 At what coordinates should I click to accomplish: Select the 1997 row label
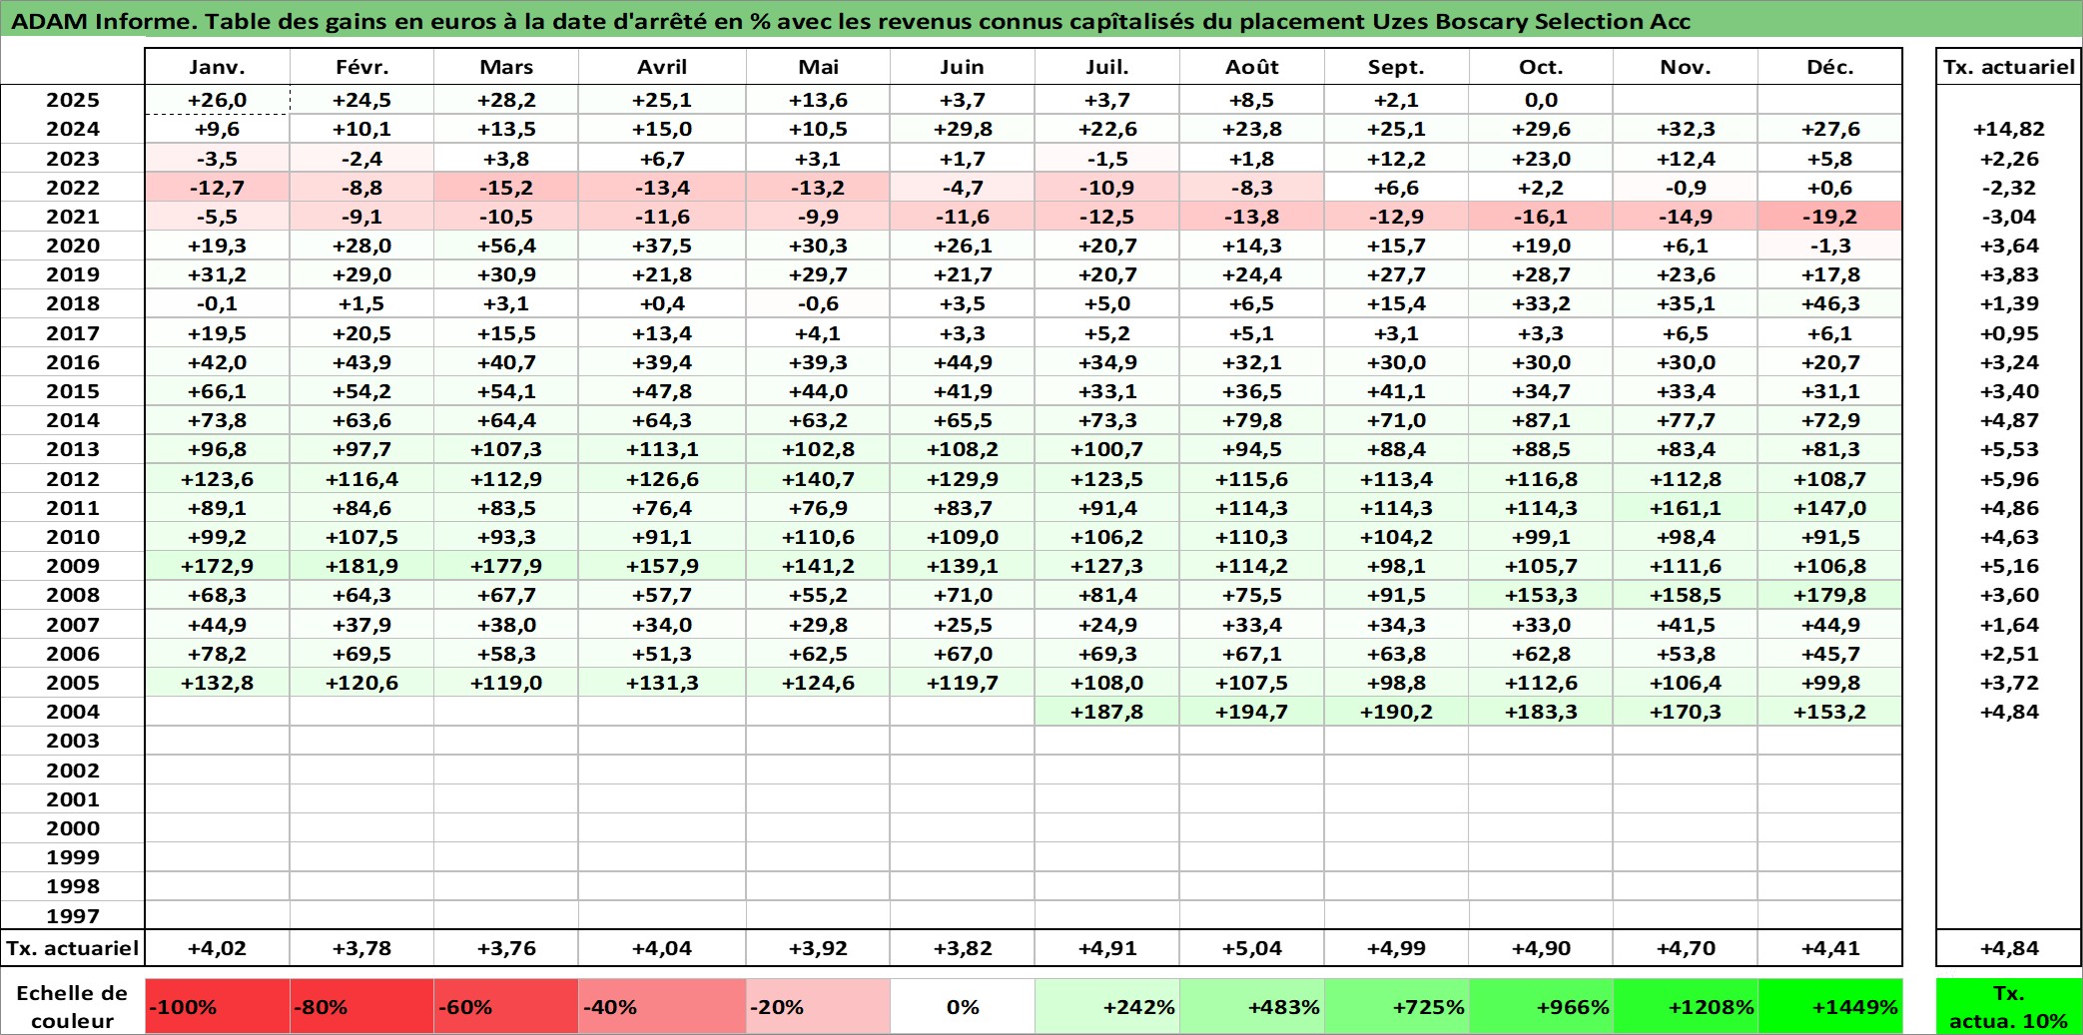pyautogui.click(x=73, y=915)
